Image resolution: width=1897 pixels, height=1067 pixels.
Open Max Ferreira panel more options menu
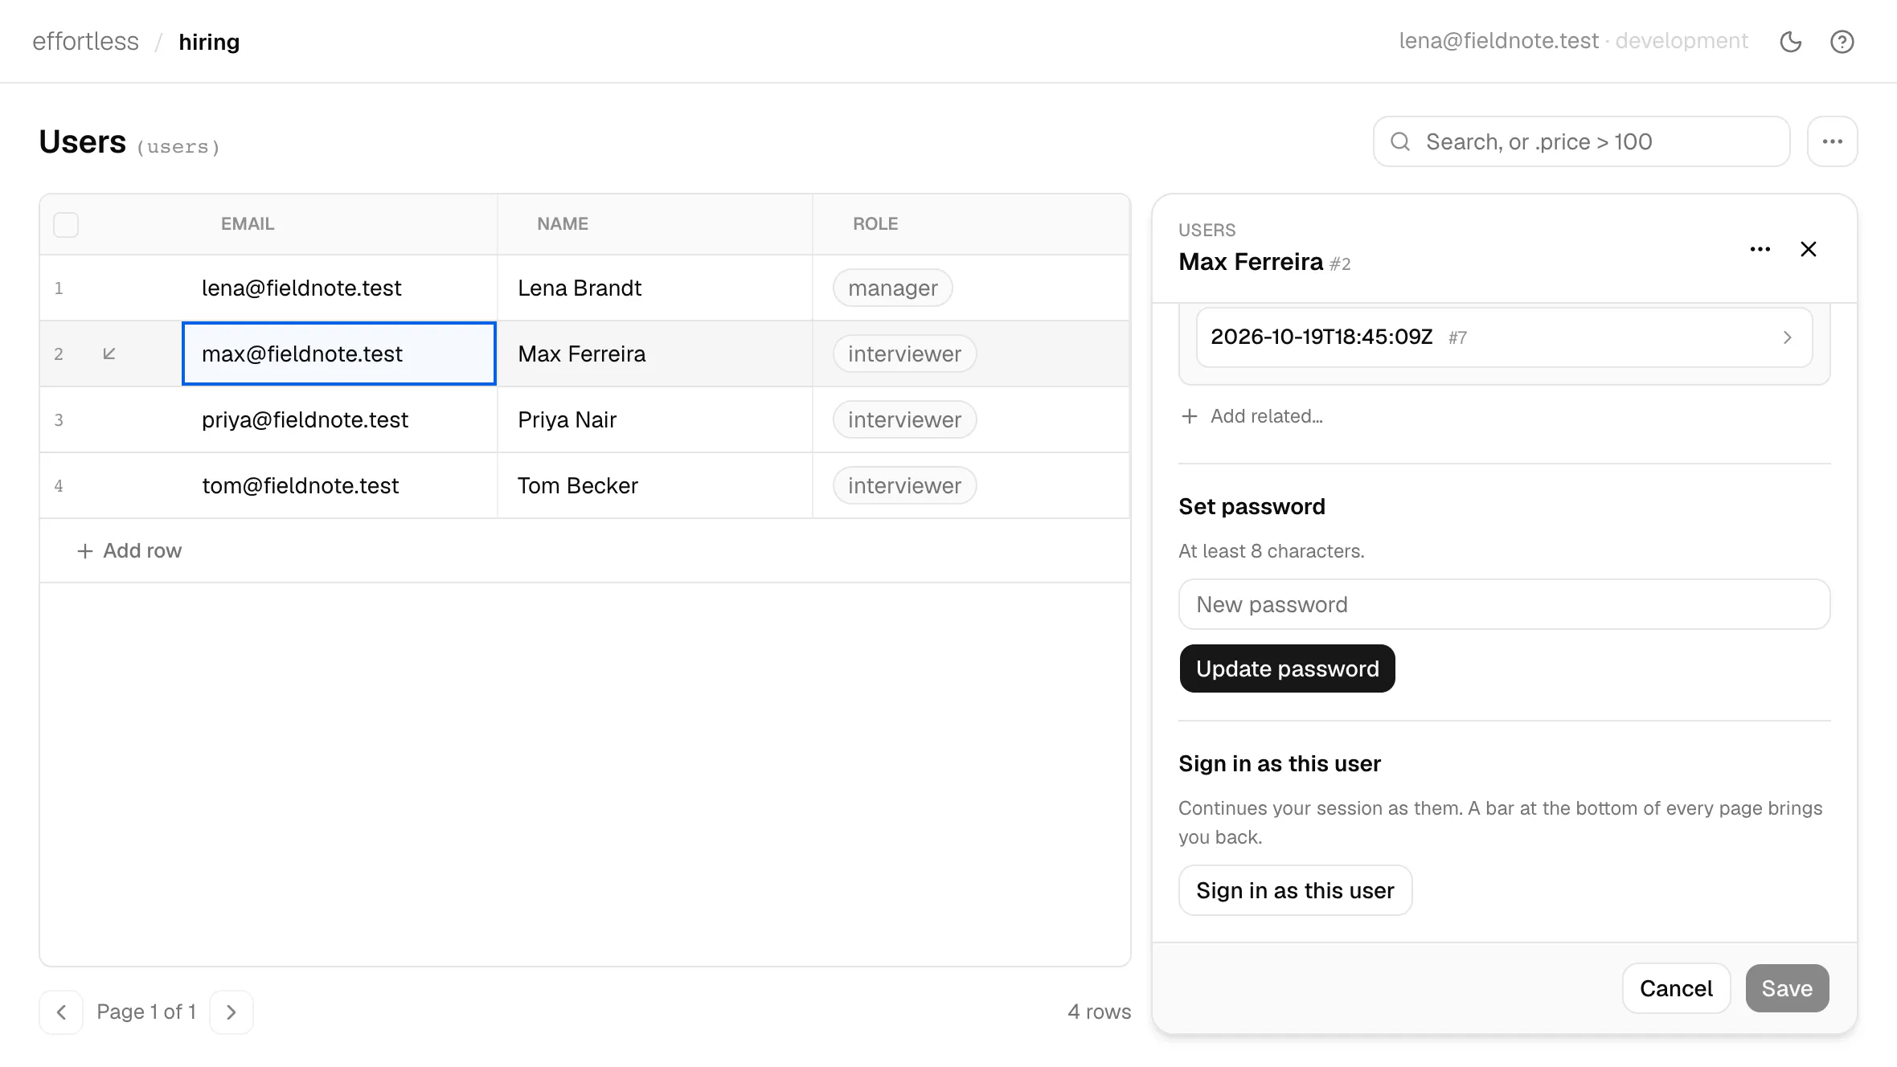click(1760, 249)
